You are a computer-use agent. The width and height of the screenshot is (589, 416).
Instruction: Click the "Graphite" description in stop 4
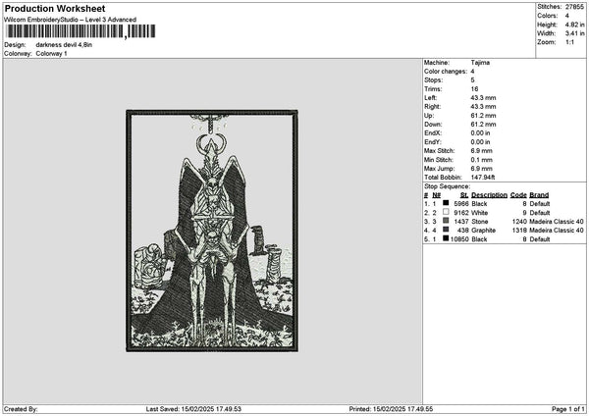(483, 231)
